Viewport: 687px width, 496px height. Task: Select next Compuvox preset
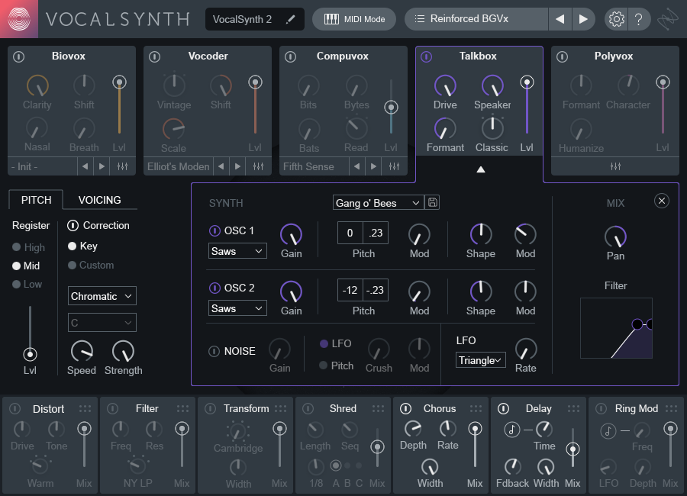[x=373, y=166]
